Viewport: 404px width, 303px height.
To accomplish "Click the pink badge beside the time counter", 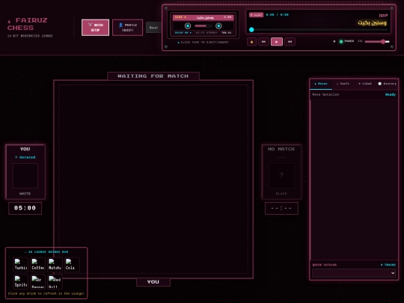I will (256, 15).
